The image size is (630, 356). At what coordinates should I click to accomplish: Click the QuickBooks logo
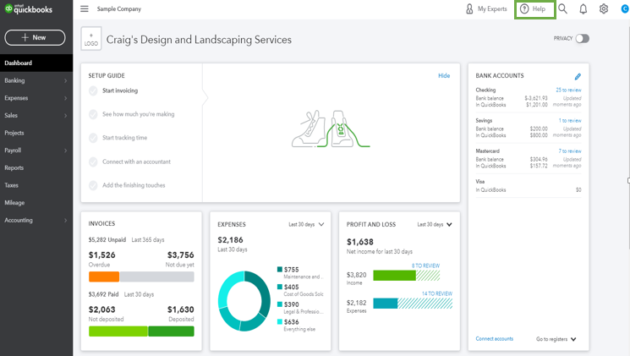pos(28,8)
